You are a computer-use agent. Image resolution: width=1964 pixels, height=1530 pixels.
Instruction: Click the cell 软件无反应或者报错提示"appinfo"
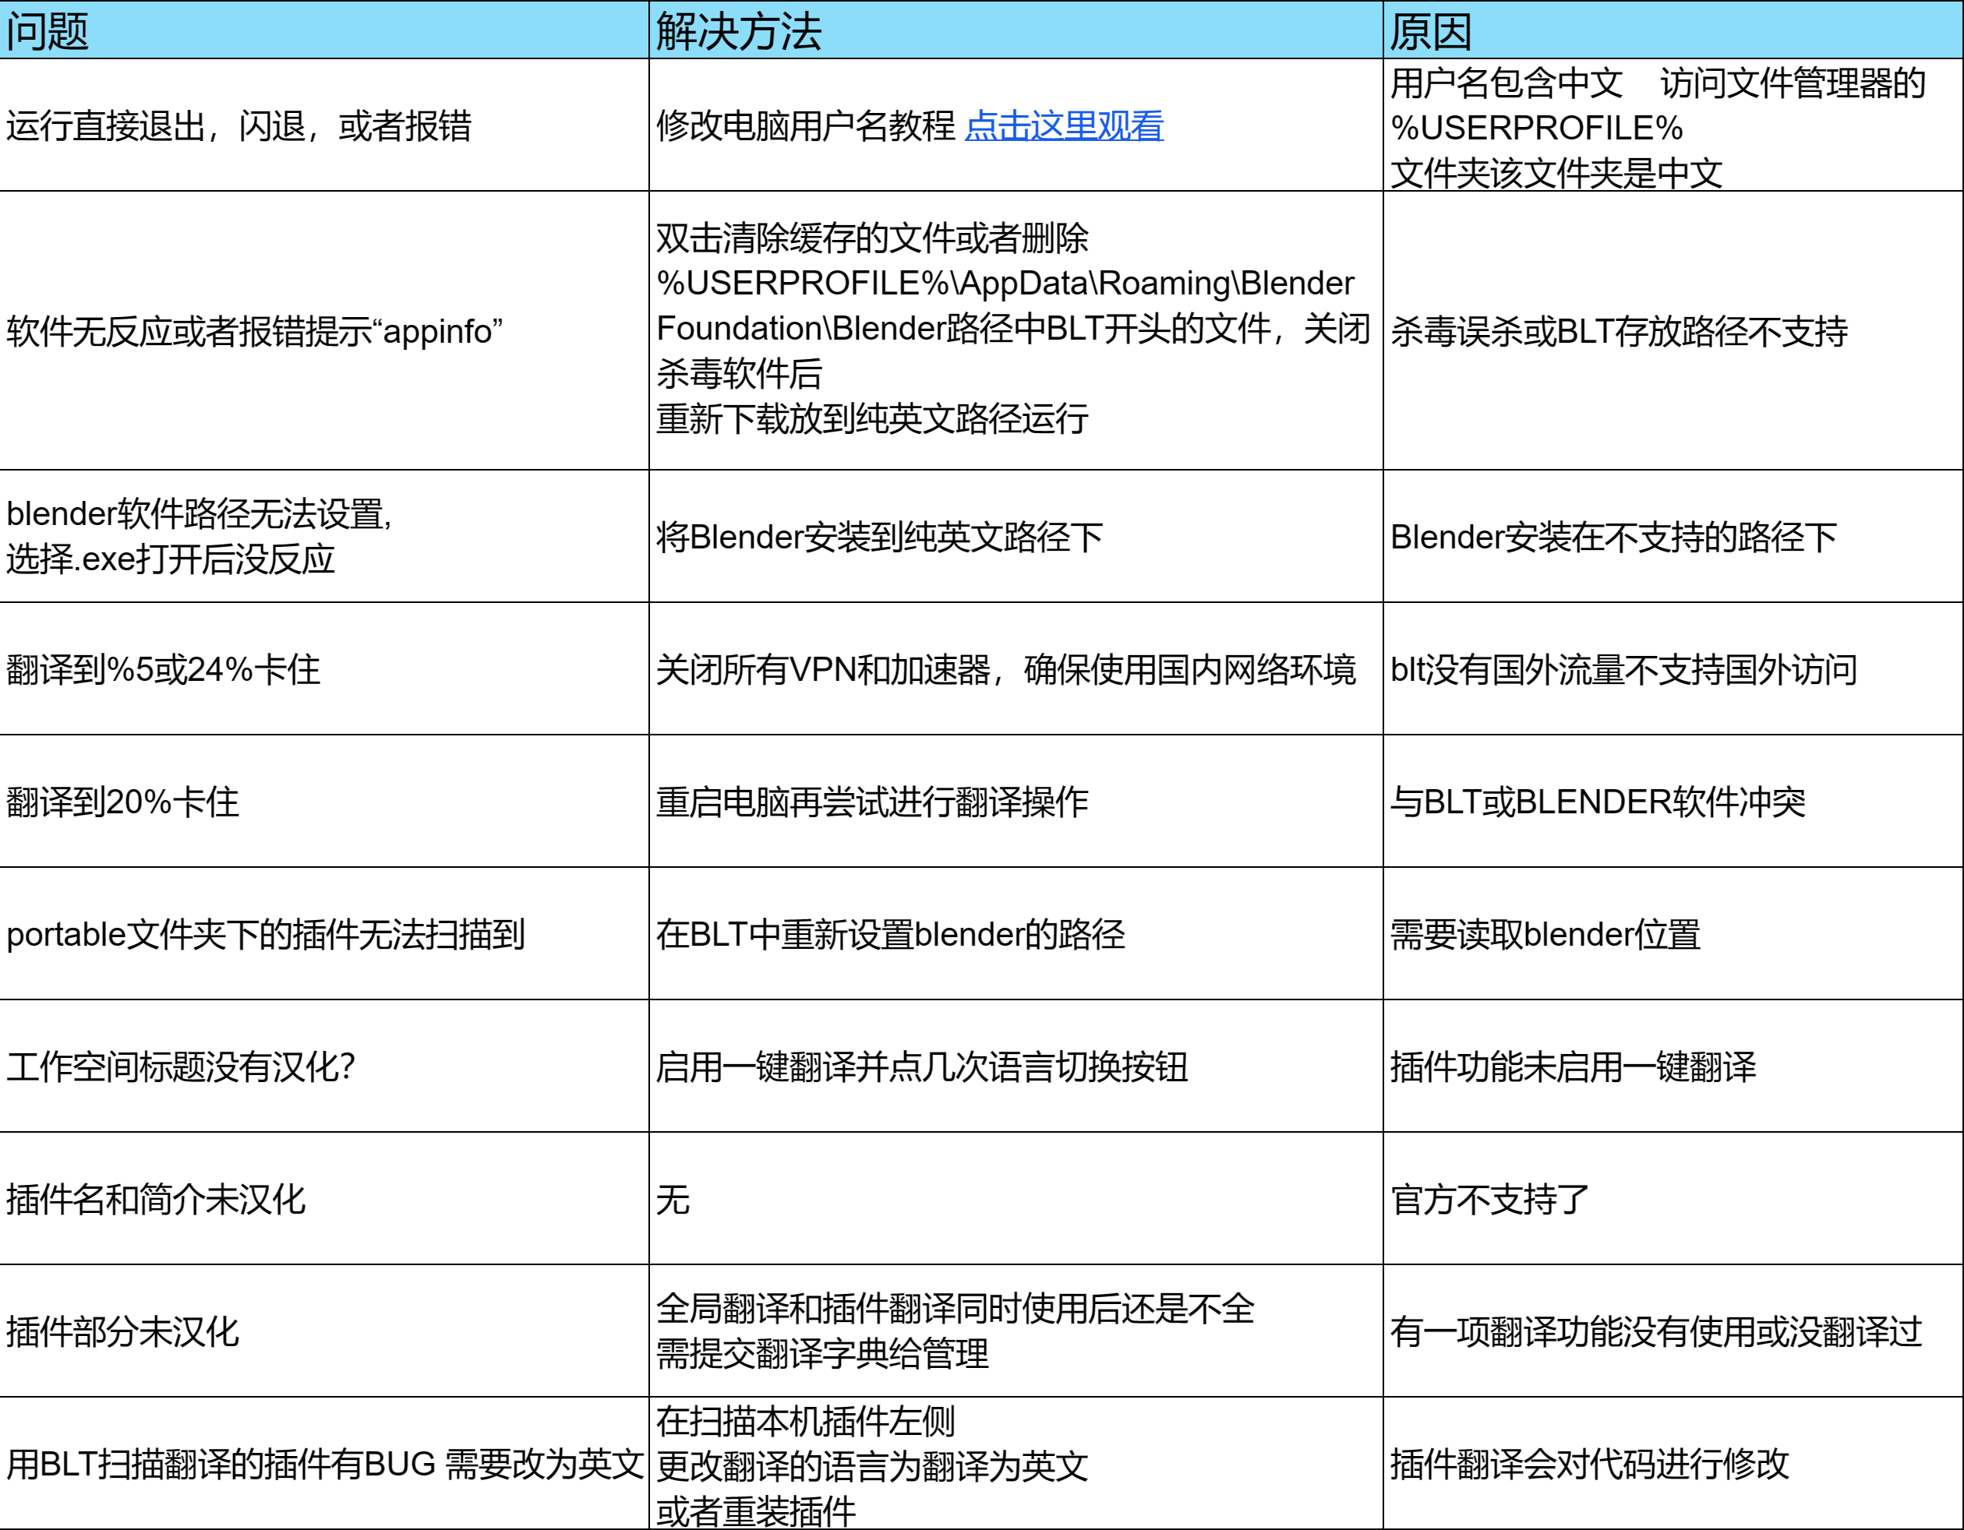pos(323,330)
